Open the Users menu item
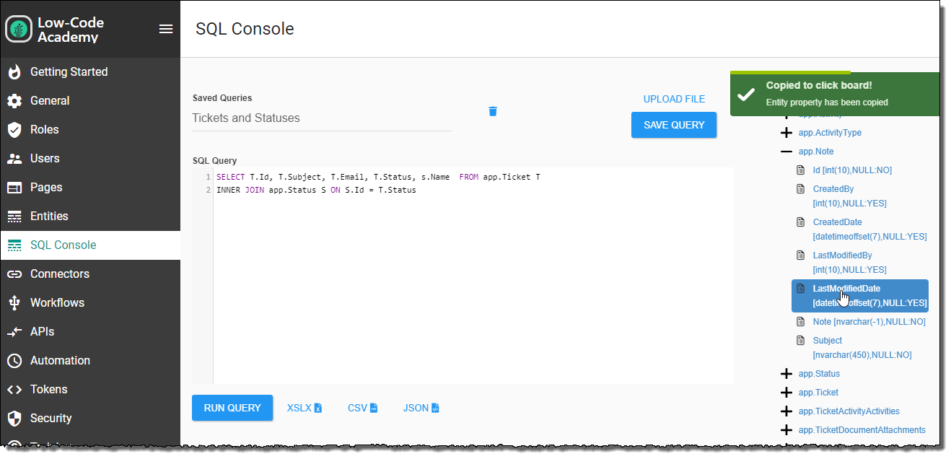This screenshot has height=459, width=951. 90,158
